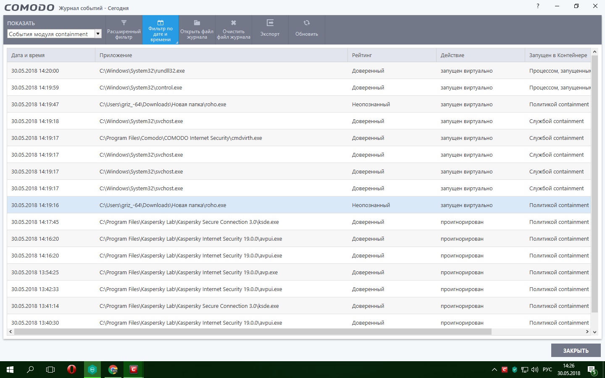Sort by the Рейтинг column header
The image size is (605, 378).
(x=391, y=55)
